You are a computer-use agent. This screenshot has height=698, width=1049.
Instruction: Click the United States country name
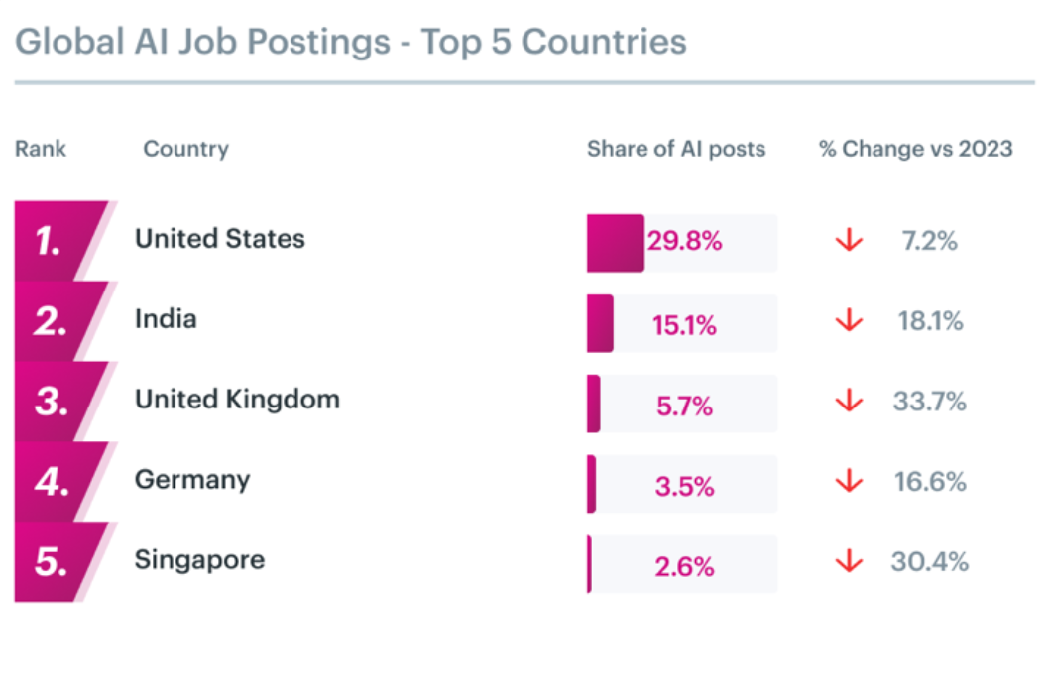point(220,239)
